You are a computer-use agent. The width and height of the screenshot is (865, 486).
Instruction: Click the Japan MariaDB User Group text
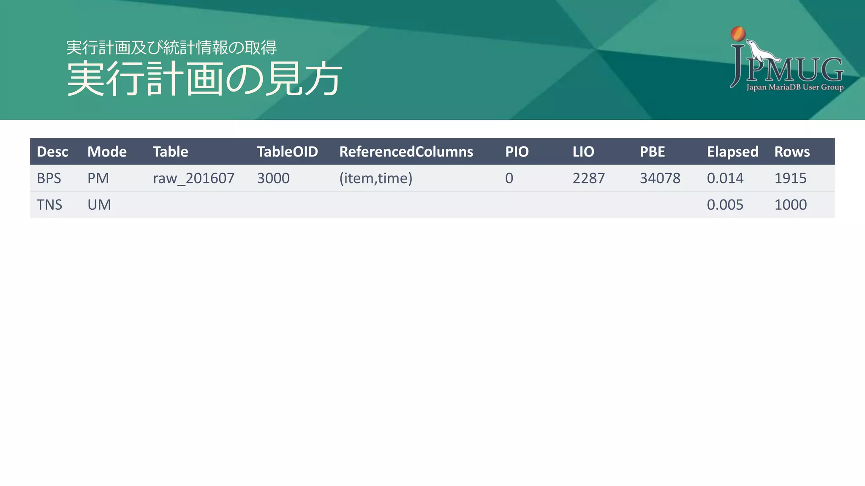click(795, 87)
